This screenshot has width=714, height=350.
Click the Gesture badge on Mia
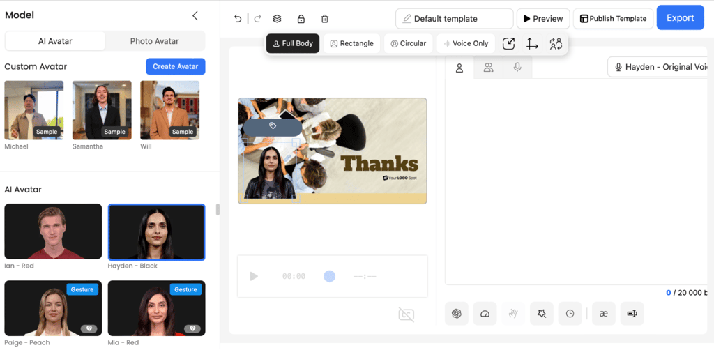(185, 289)
